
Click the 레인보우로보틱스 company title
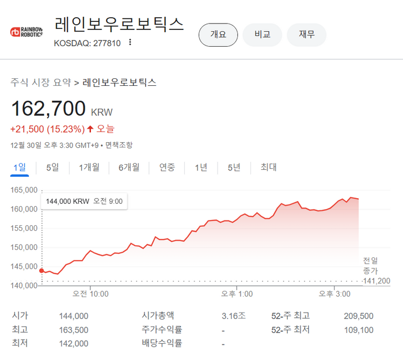[x=119, y=25]
